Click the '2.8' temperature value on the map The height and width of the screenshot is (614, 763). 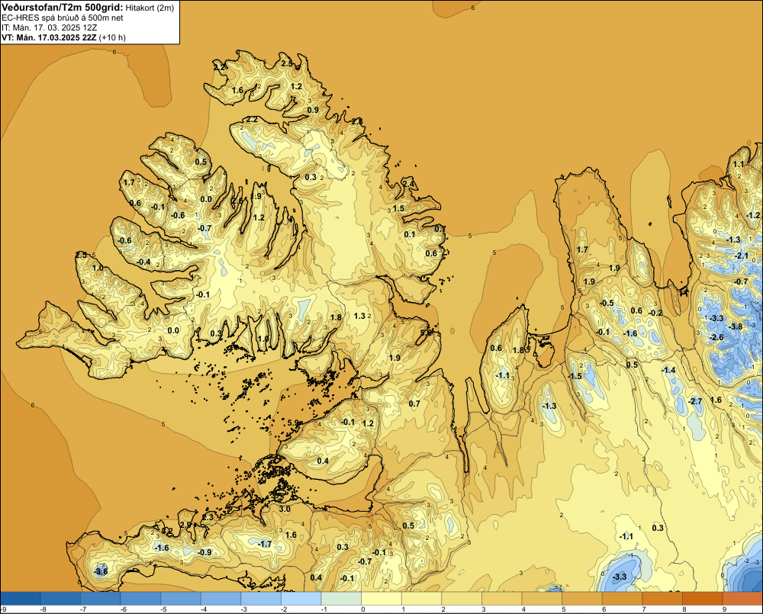pos(358,121)
